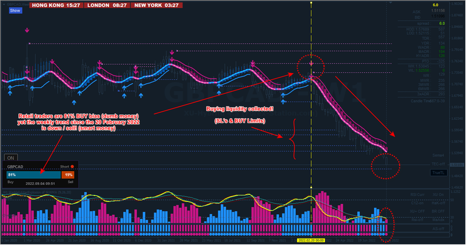Click the WL 1.52556 weekly low value

coord(422,70)
